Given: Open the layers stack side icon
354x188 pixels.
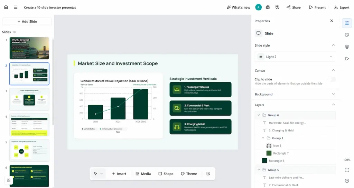Looking at the screenshot, I should click(347, 47).
